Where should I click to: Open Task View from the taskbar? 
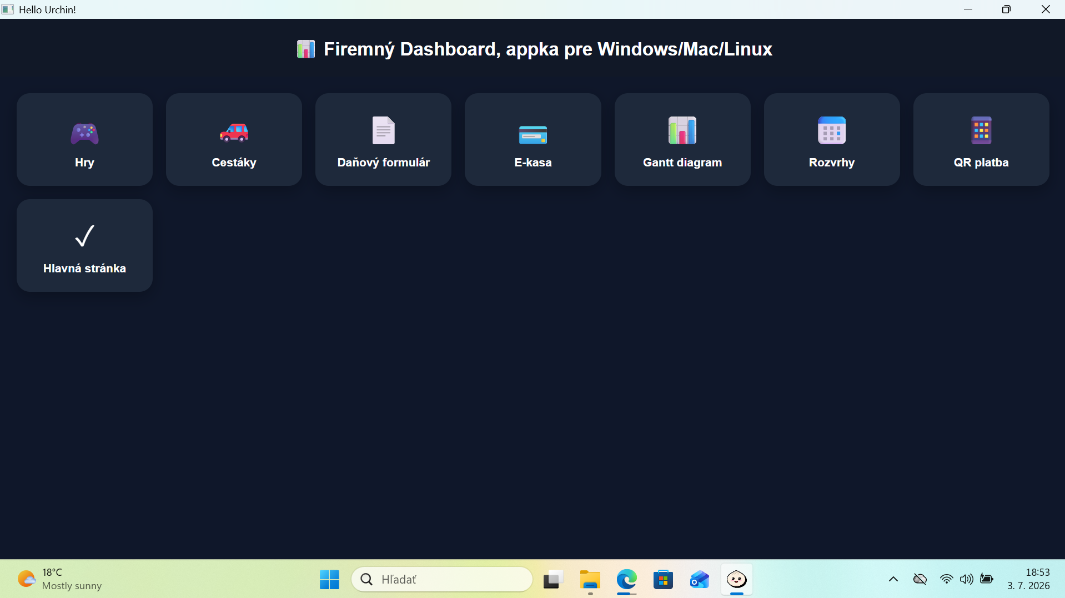pos(553,579)
